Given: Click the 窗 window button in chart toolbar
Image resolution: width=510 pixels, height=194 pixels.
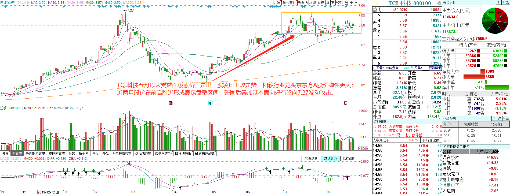Looking at the screenshot, I should click(333, 3).
